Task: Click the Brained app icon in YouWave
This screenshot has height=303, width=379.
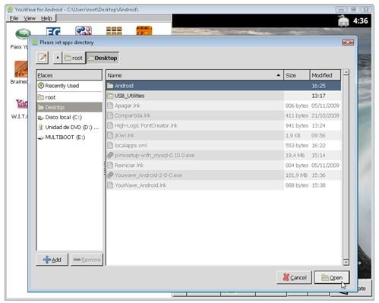Action: (21, 69)
